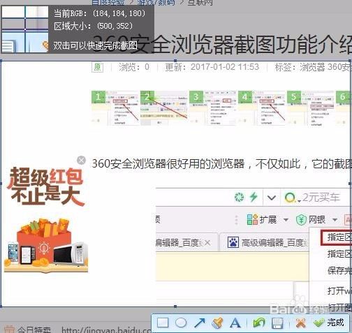This screenshot has height=333, width=352.
Task: Select the rectangle drawing tool
Action: point(163,323)
